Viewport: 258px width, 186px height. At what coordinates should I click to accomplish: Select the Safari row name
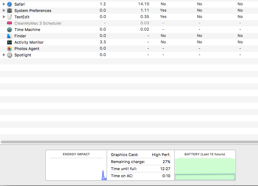pos(20,4)
